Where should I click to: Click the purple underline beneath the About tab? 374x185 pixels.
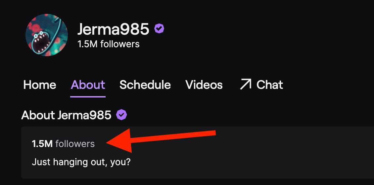click(88, 96)
